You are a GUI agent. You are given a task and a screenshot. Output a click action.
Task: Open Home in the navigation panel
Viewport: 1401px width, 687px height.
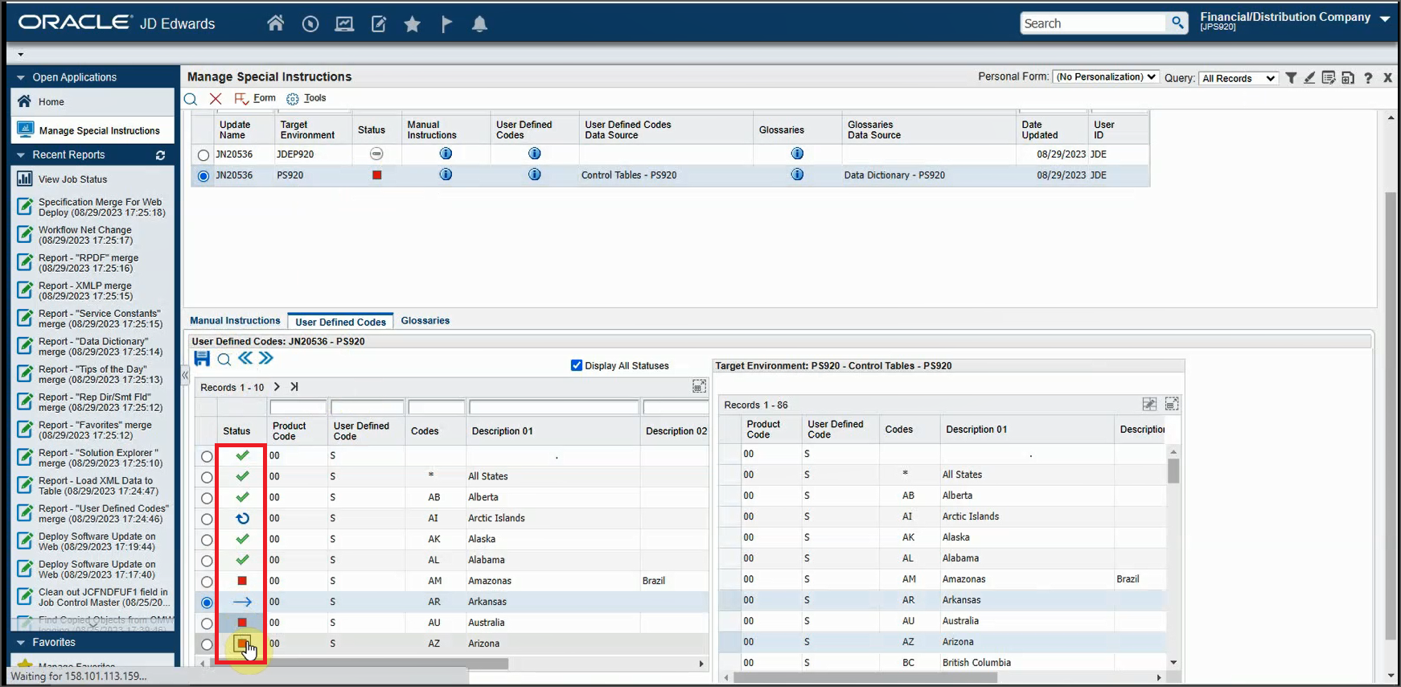93,101
